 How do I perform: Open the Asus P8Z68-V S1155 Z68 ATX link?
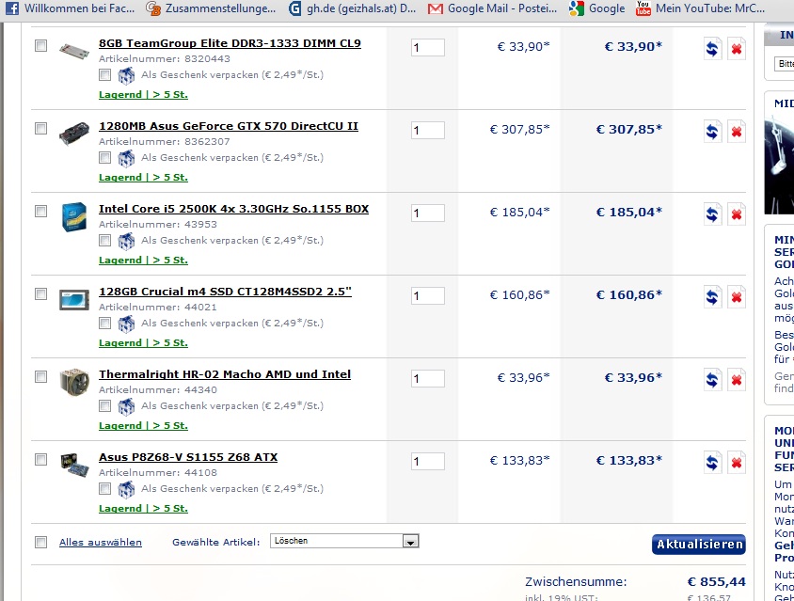pyautogui.click(x=188, y=457)
